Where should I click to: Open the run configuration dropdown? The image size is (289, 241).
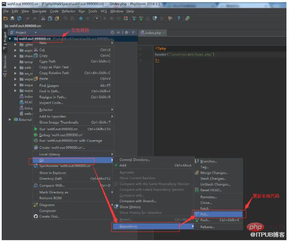(97, 18)
